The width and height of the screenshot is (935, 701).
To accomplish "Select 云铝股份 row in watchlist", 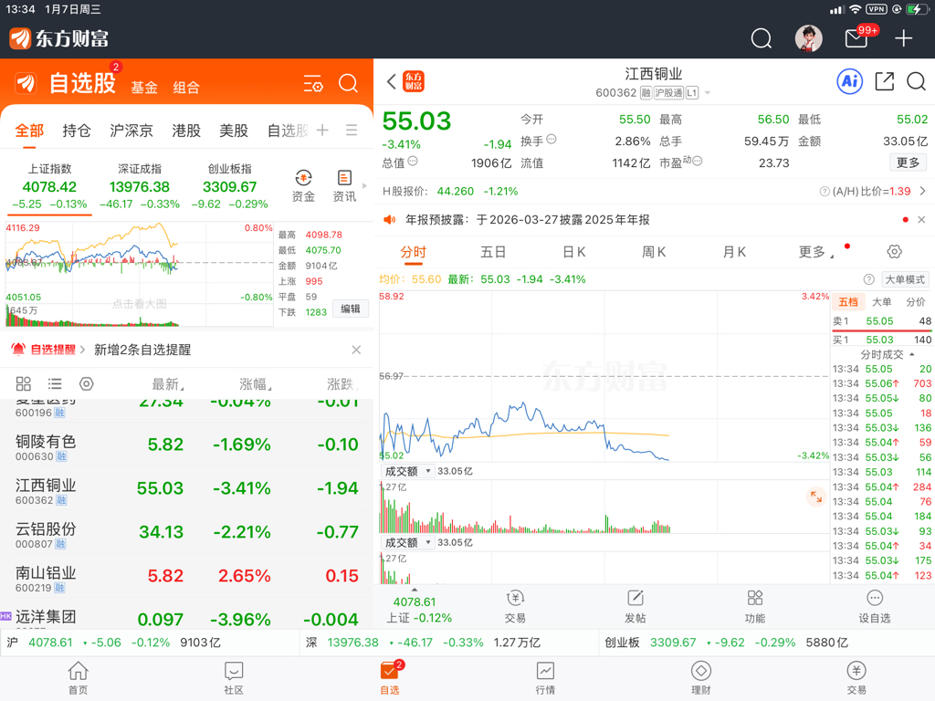I will (x=186, y=533).
